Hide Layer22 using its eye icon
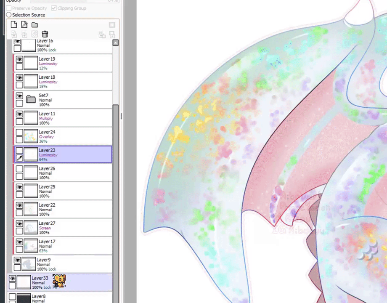Image resolution: width=387 pixels, height=303 pixels. [x=19, y=205]
